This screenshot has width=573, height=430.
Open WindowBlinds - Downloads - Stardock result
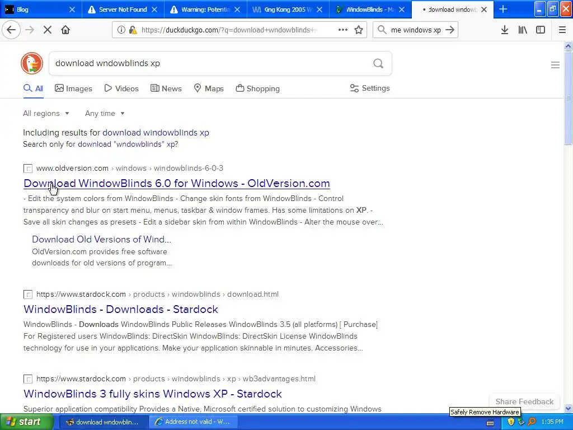tap(121, 309)
